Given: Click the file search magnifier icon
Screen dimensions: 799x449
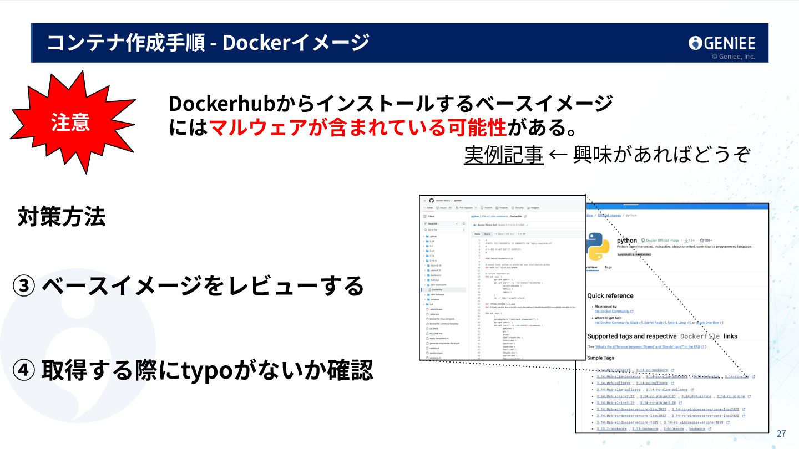Looking at the screenshot, I should tap(464, 223).
